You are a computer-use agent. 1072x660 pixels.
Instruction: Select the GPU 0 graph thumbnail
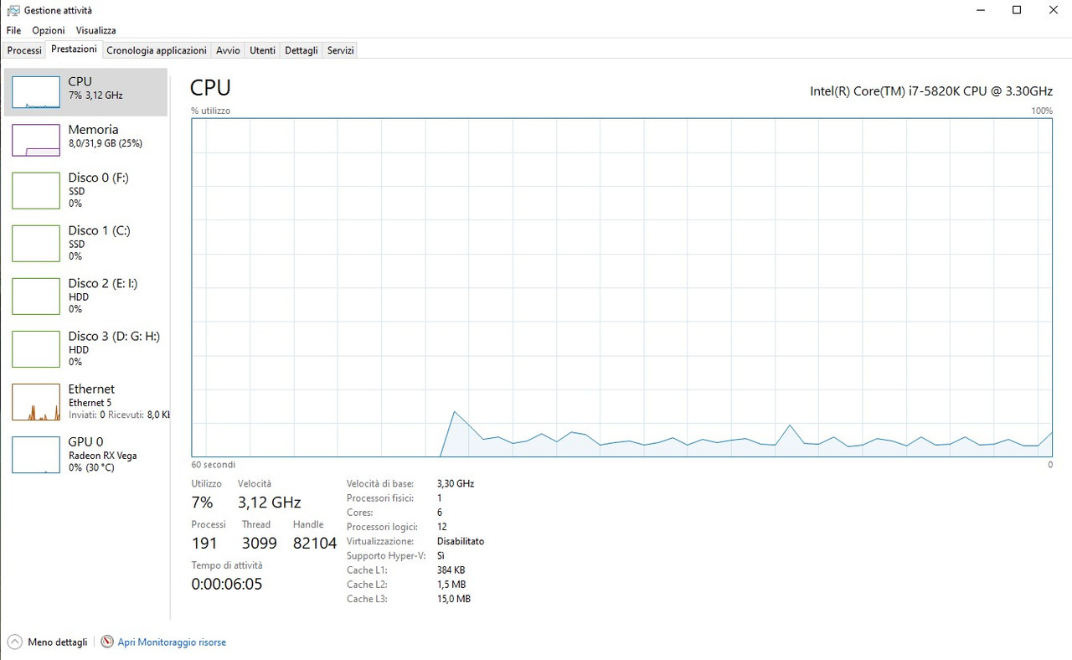pos(36,454)
